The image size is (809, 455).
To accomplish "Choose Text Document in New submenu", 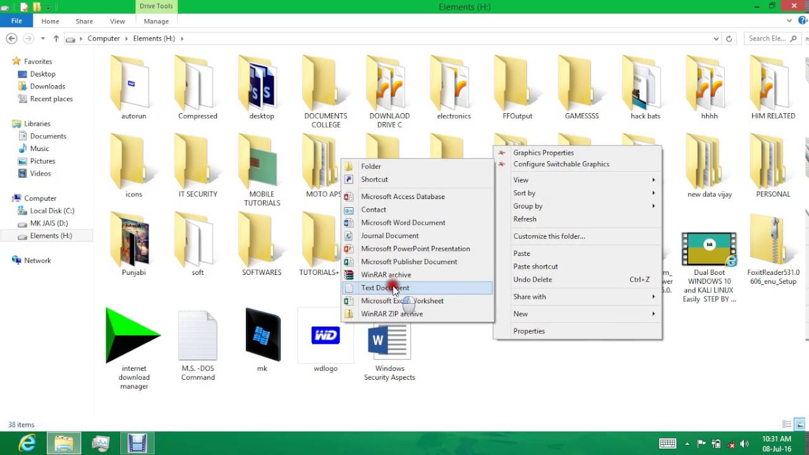I will tap(417, 288).
